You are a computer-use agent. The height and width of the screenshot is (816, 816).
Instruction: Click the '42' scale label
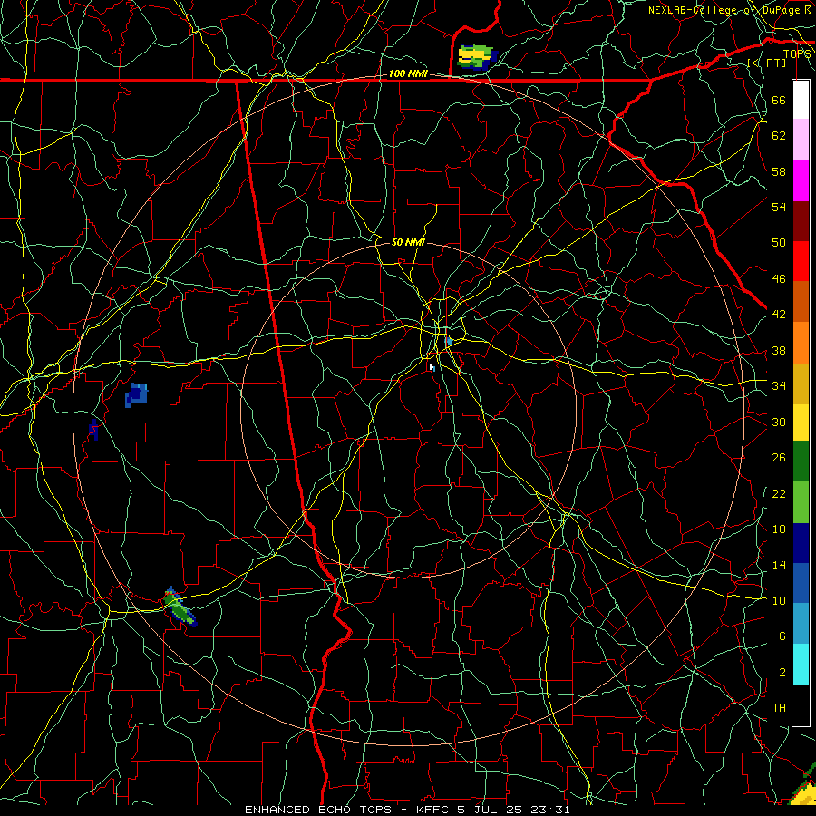pos(779,315)
